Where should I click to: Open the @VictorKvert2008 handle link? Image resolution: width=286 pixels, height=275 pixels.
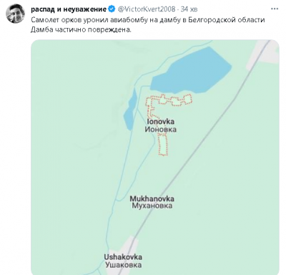(x=147, y=9)
